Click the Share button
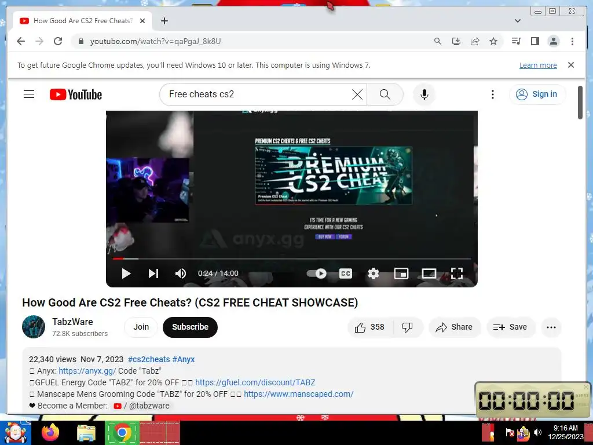 pyautogui.click(x=454, y=327)
